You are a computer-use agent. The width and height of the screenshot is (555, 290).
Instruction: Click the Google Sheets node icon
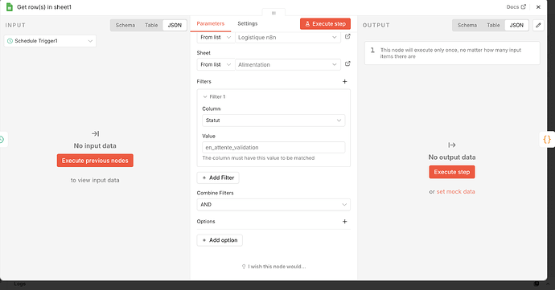[x=10, y=6]
